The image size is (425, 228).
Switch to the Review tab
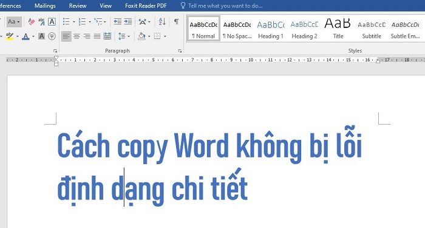point(78,5)
